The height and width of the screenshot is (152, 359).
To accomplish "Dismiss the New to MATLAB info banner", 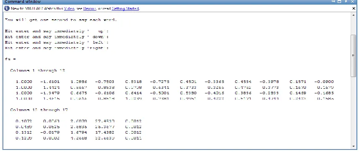I will (354, 8).
